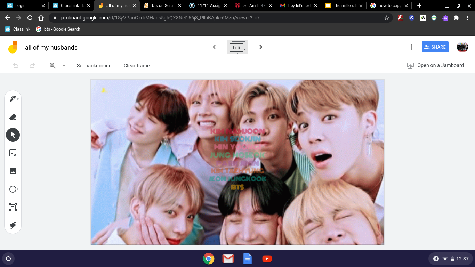Open the Extensions puzzle icon
Image resolution: width=475 pixels, height=267 pixels.
(x=456, y=18)
